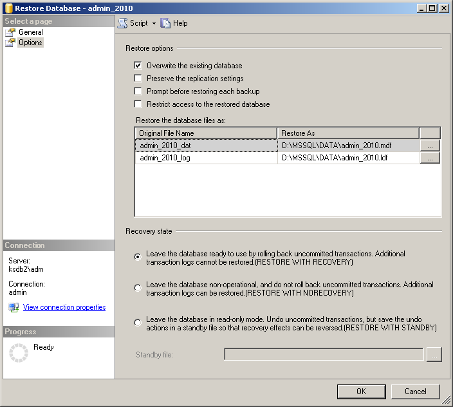Select RESTORE WITH STANDBY radio option
Screen dimensions: 453x407
pos(138,322)
